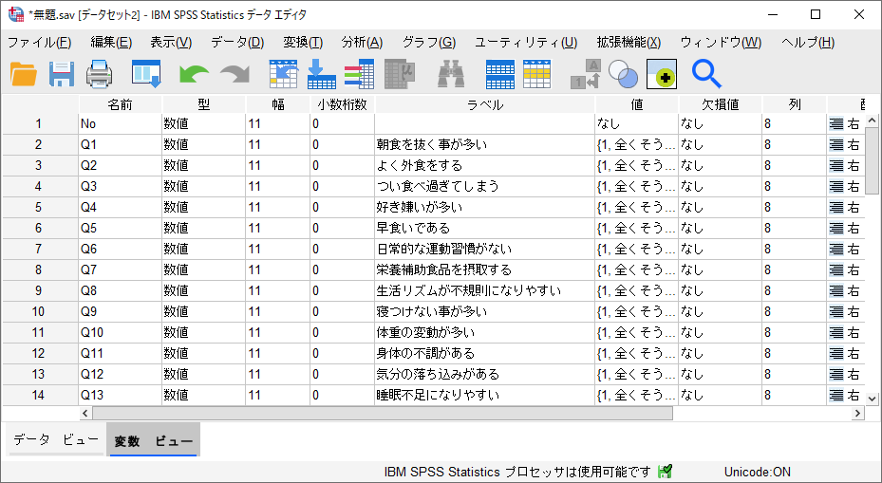Search with blue magnifier icon
Viewport: 882px width, 483px height.
[706, 74]
